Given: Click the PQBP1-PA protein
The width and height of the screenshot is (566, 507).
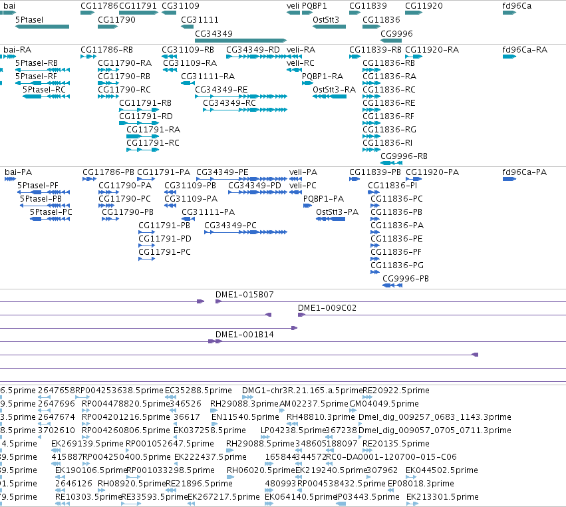Looking at the screenshot, I should tap(307, 206).
